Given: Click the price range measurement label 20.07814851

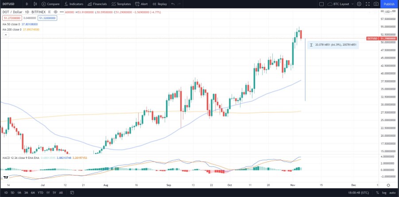Looking at the screenshot, I should [x=333, y=45].
